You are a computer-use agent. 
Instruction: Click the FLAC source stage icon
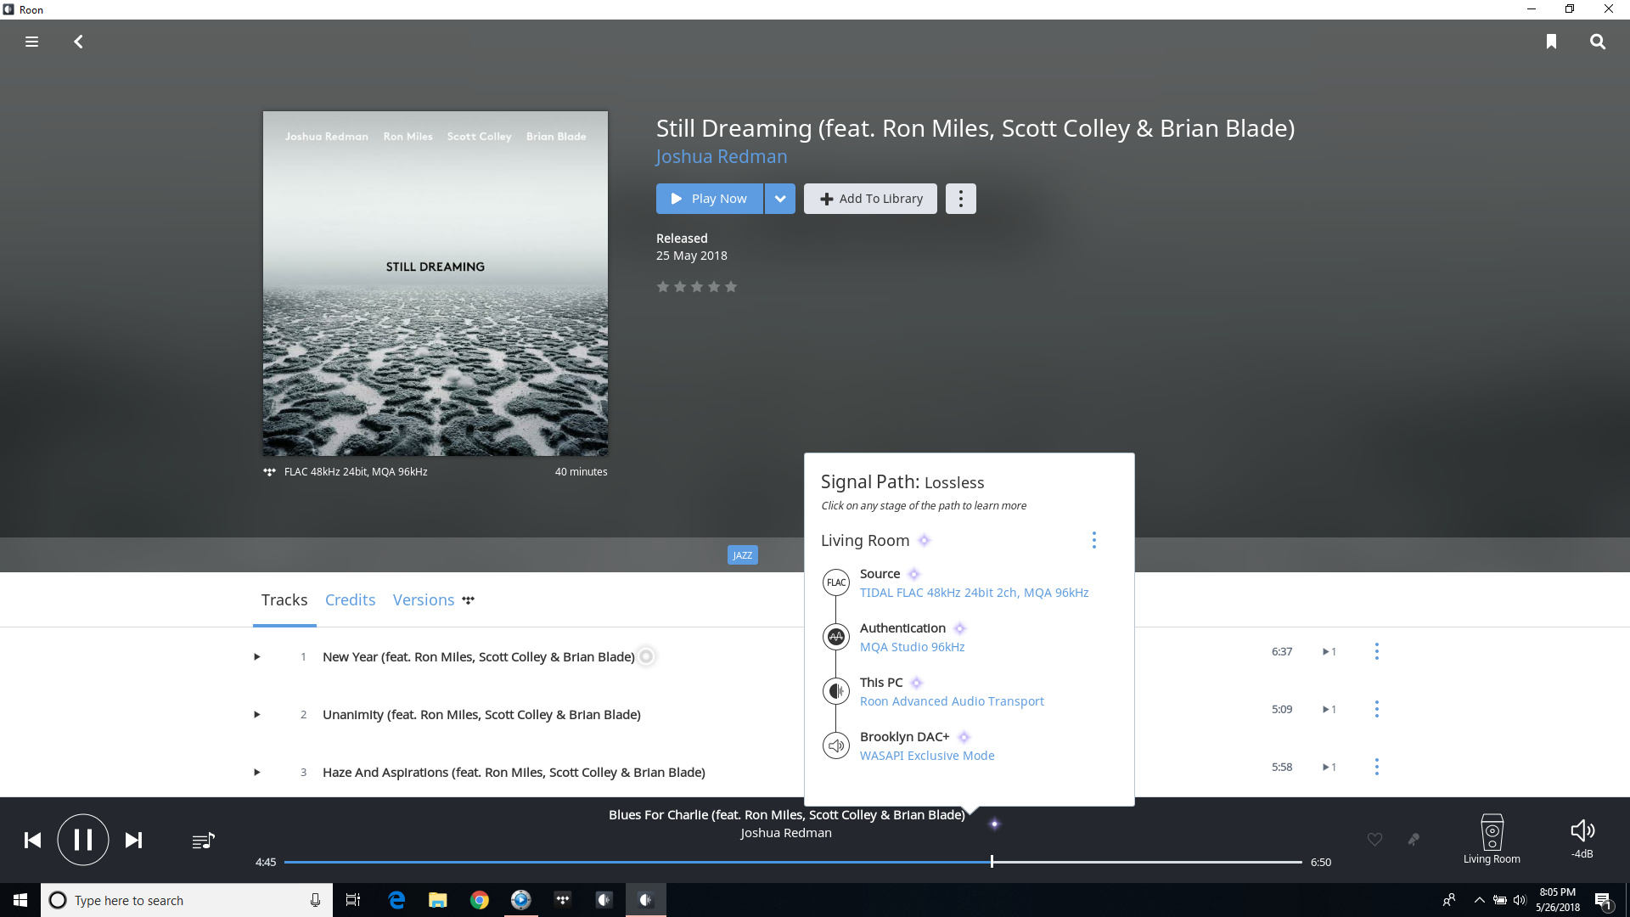(836, 582)
